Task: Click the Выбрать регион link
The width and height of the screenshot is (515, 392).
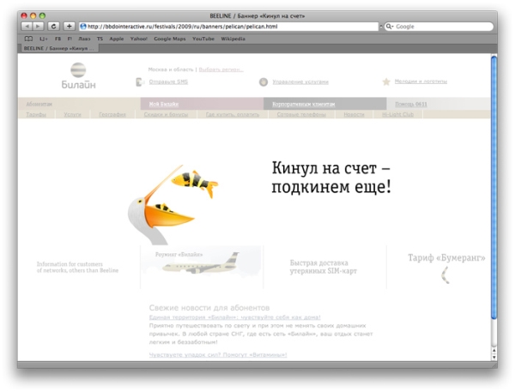Action: [x=221, y=69]
